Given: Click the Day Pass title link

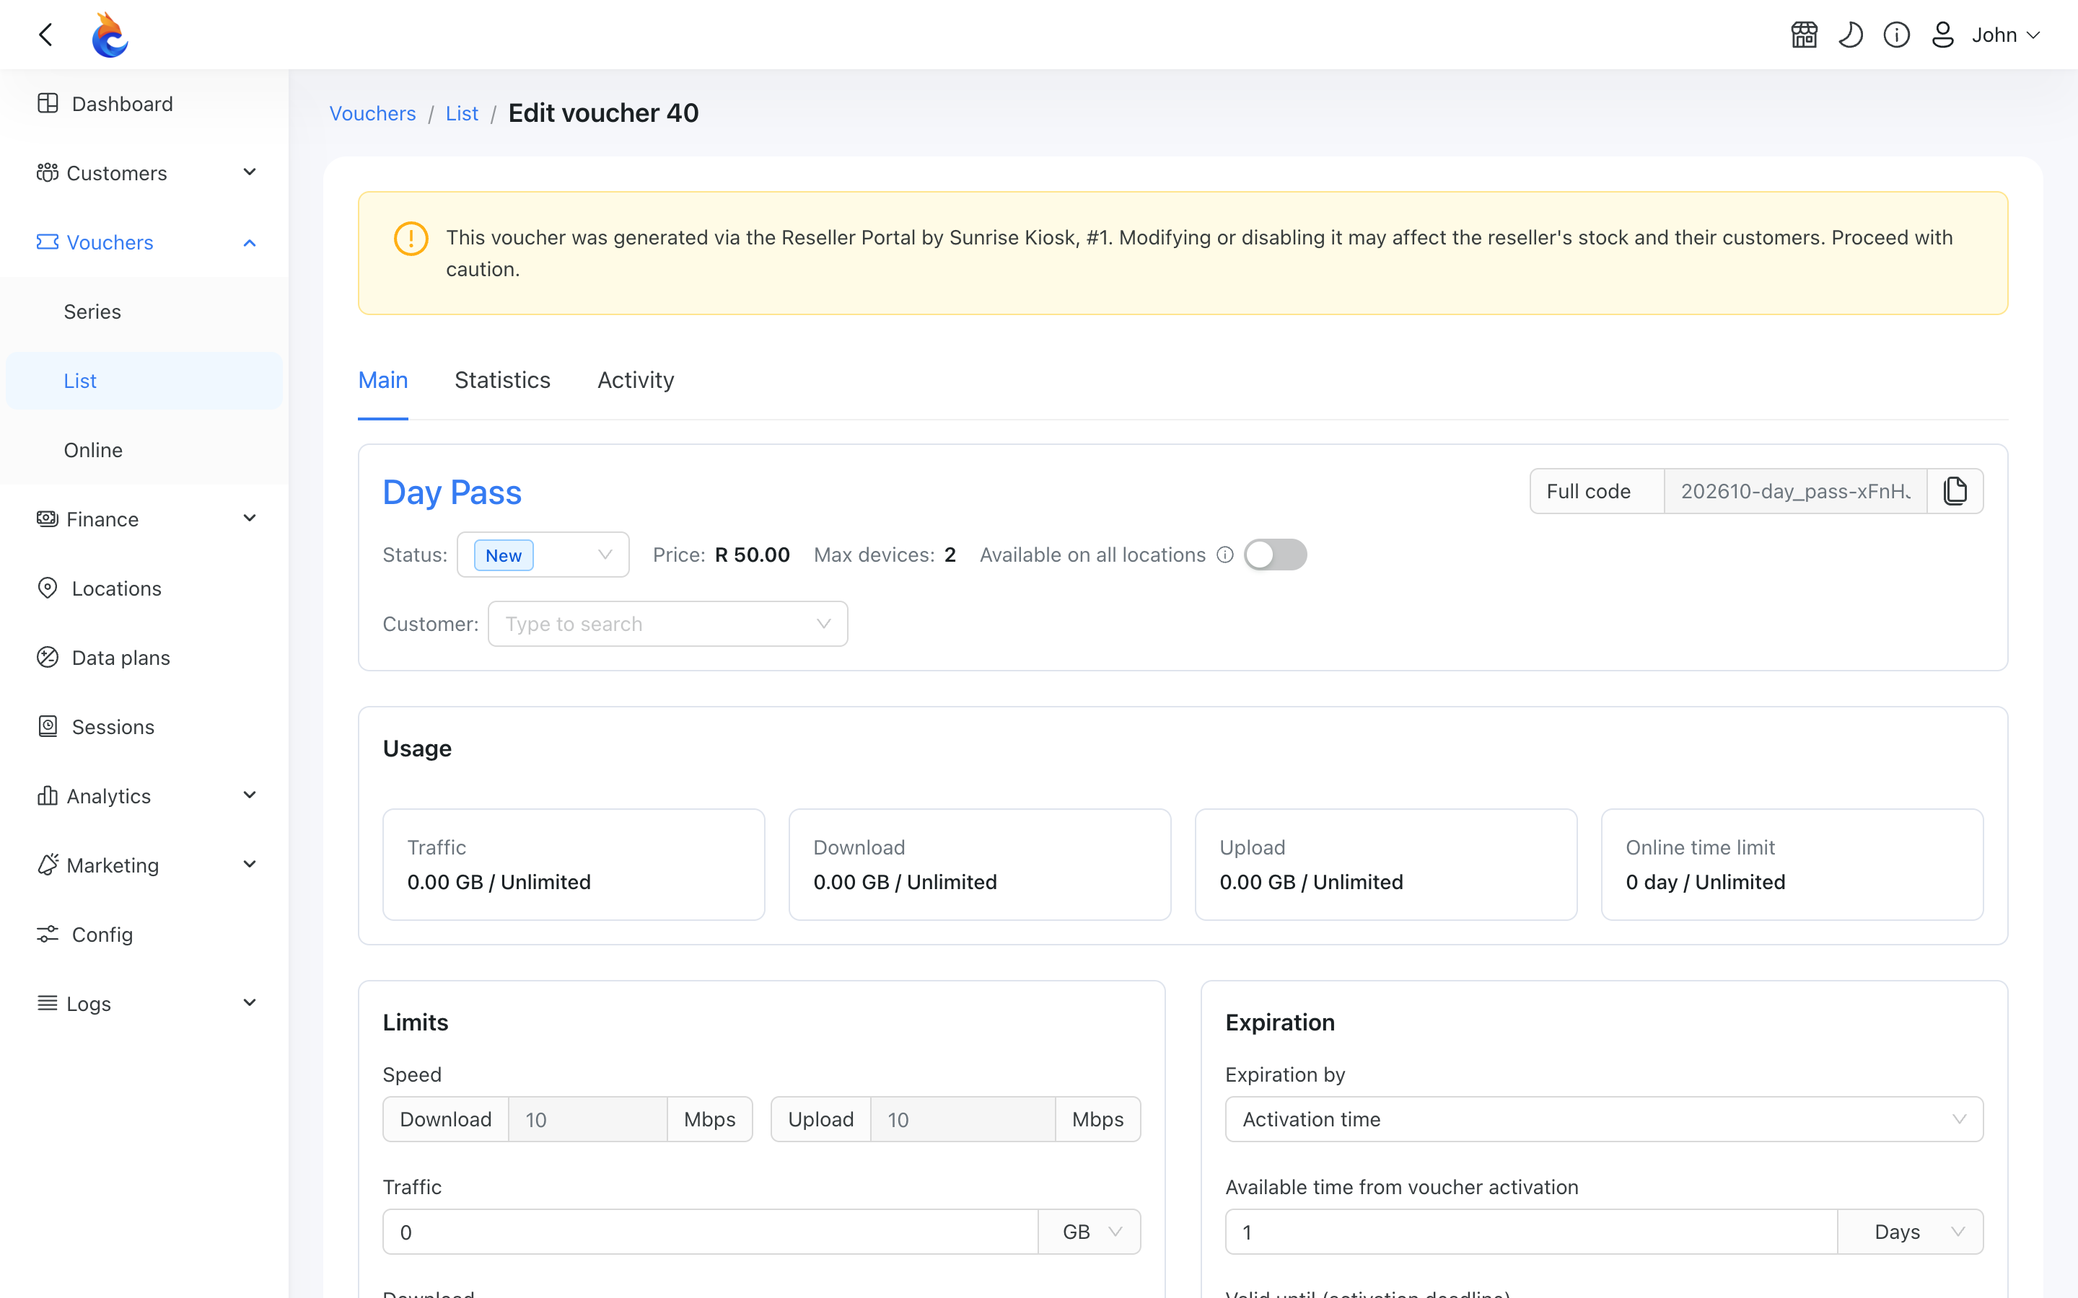Looking at the screenshot, I should pos(452,492).
